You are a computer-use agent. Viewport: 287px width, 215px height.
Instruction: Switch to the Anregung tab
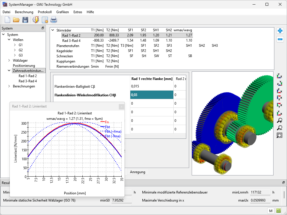[137, 172]
